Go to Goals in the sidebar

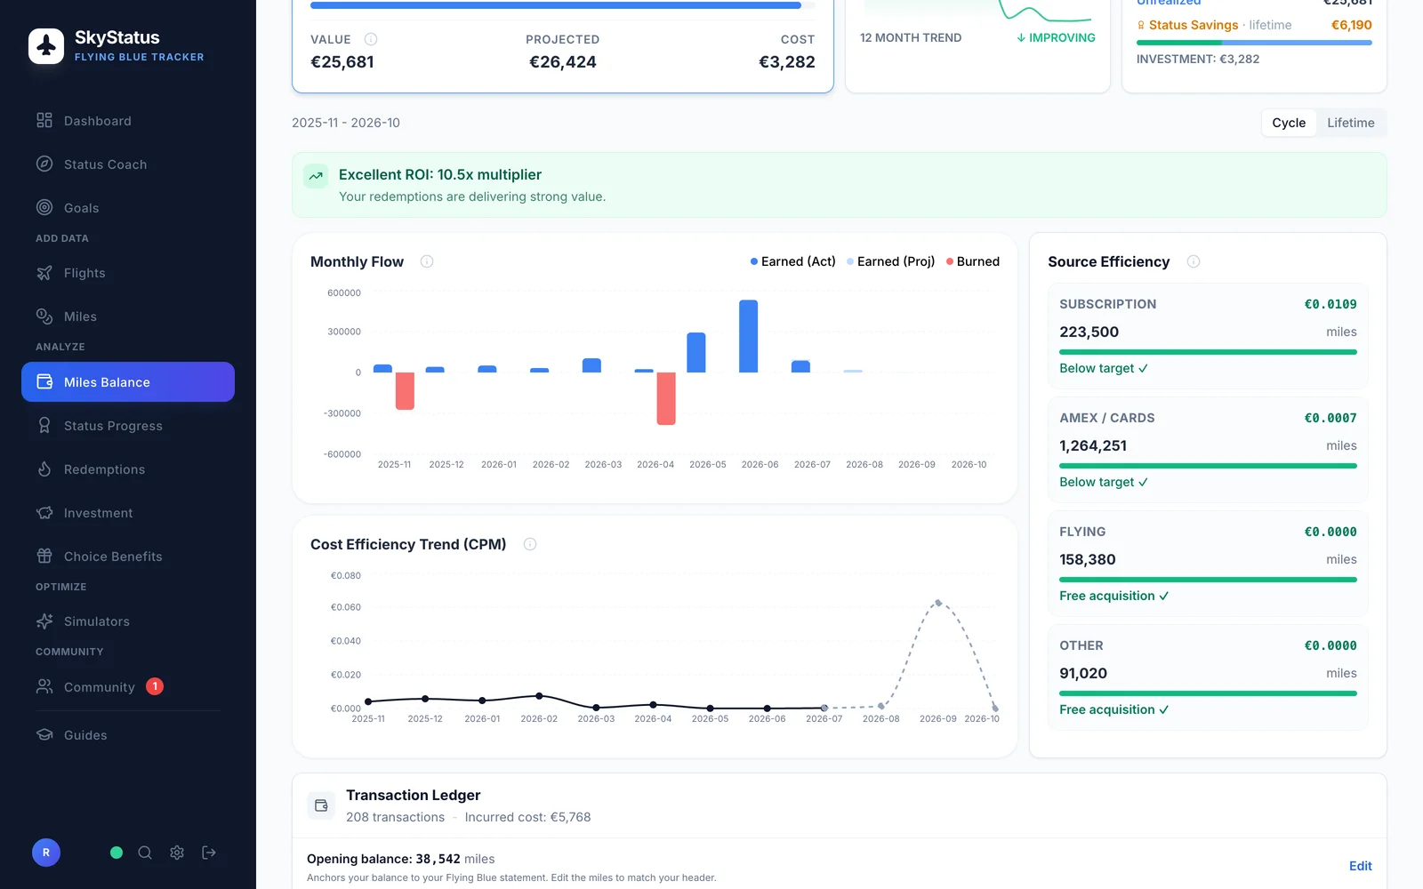[128, 208]
